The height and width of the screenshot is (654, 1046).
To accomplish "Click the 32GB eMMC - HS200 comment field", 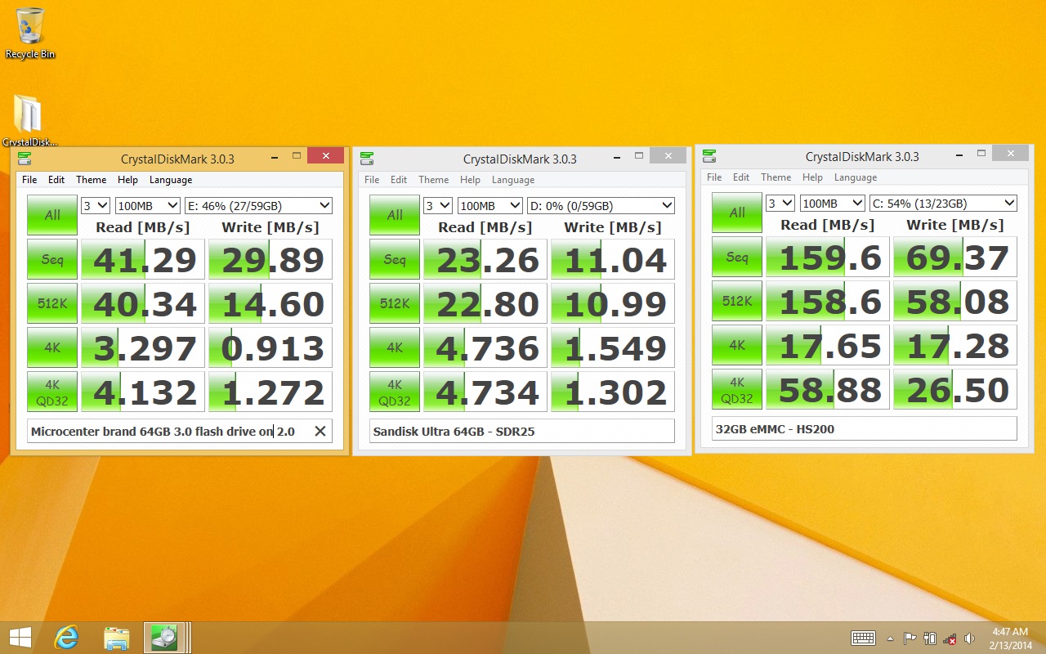I will point(865,428).
